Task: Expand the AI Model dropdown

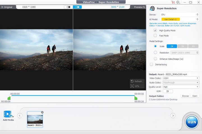Action: (179, 19)
